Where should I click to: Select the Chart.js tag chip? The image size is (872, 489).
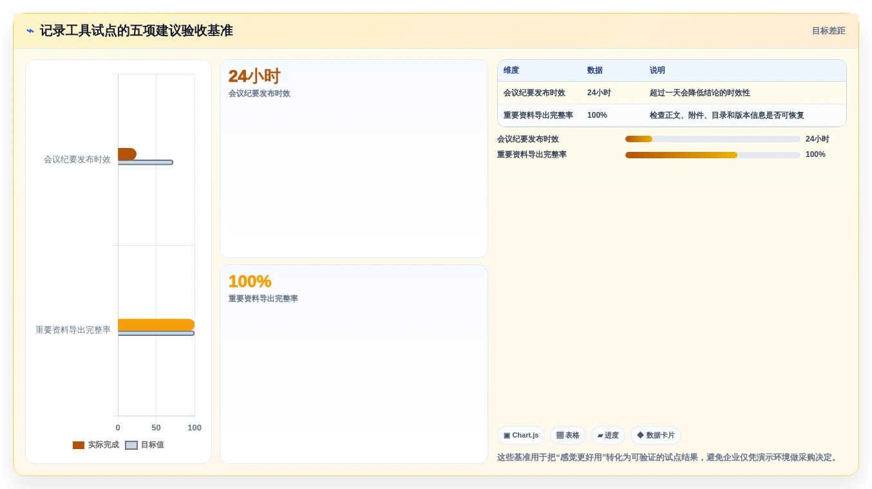pos(521,436)
